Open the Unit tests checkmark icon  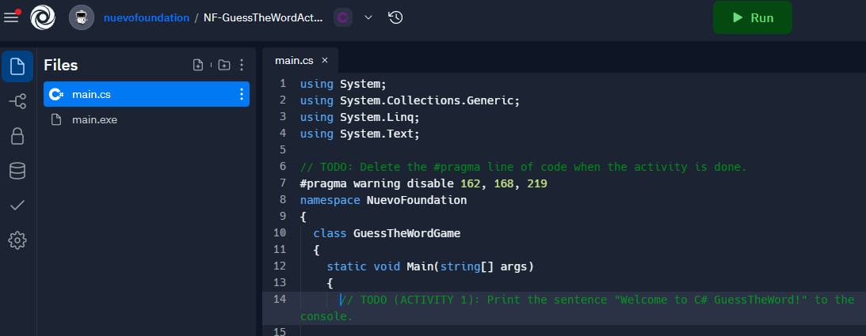[x=17, y=206]
